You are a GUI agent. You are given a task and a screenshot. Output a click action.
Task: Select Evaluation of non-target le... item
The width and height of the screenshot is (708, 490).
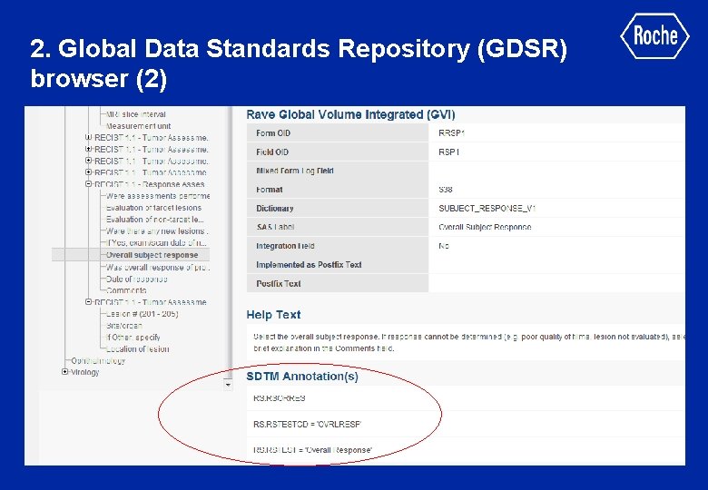pos(155,220)
